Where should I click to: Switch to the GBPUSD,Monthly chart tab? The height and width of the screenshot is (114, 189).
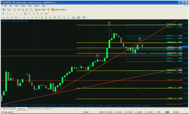coord(35,109)
